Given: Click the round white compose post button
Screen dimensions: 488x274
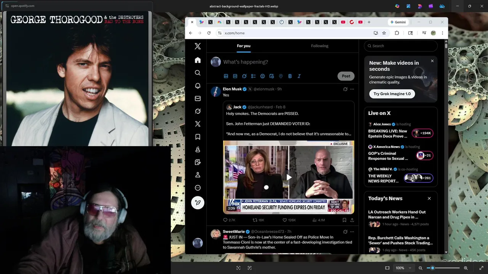Looking at the screenshot, I should (197, 202).
